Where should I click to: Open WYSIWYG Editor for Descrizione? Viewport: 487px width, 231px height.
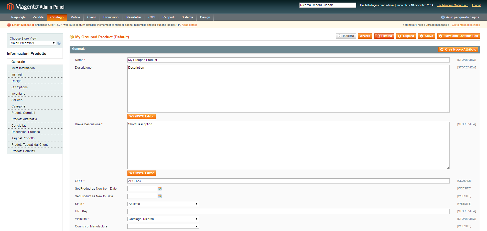[x=142, y=116]
